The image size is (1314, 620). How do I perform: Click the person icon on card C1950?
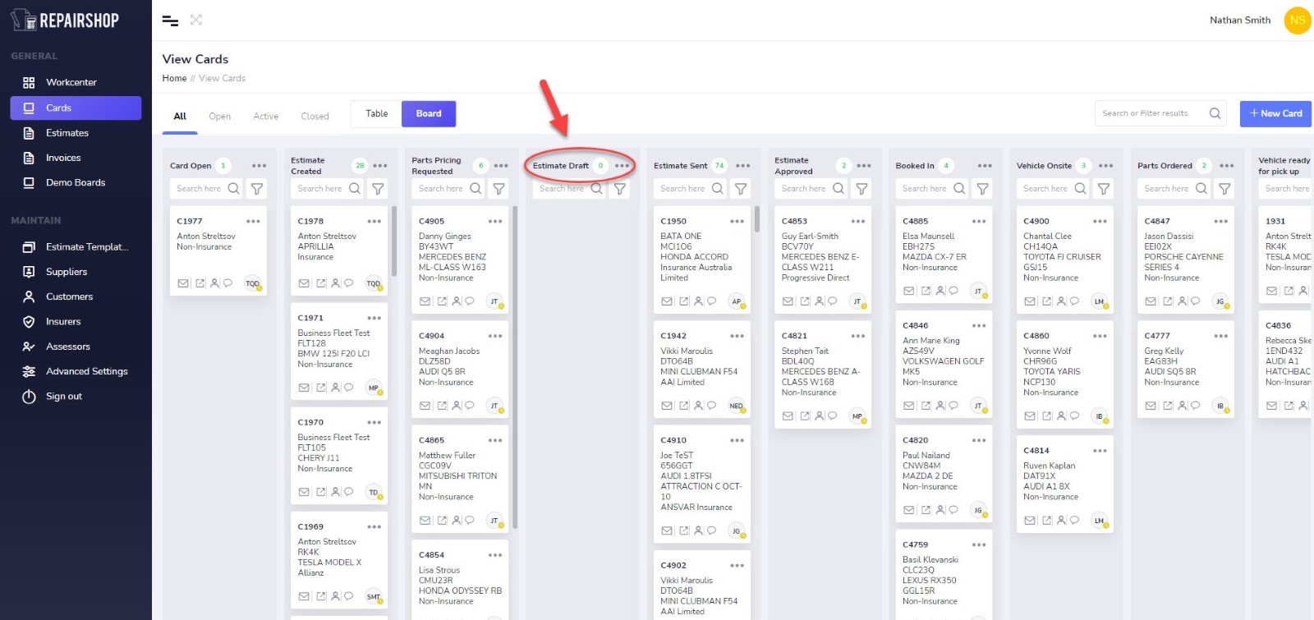pos(698,301)
